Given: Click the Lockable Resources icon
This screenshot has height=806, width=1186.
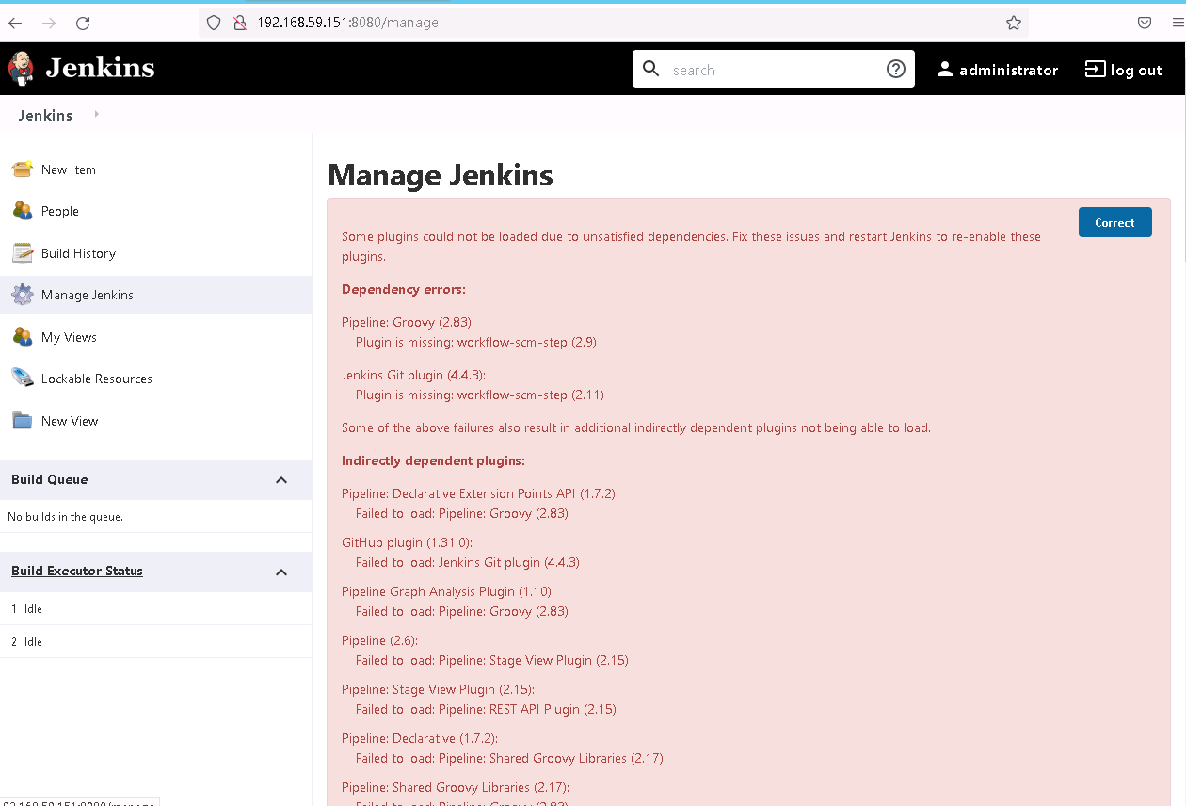Looking at the screenshot, I should click(x=23, y=379).
